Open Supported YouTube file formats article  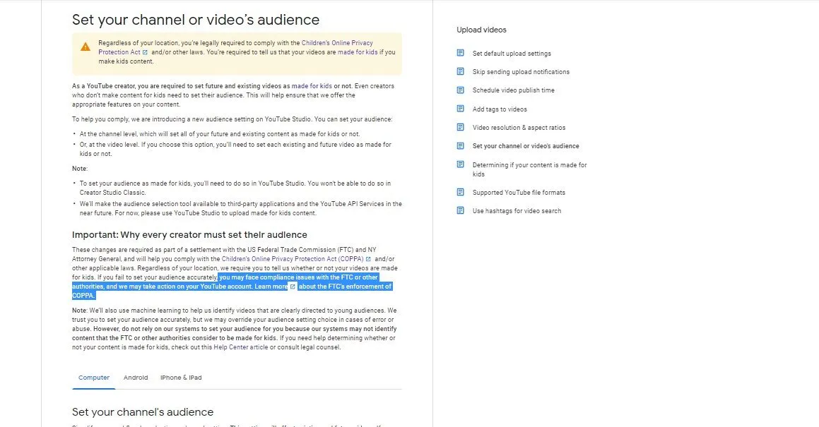(x=519, y=193)
